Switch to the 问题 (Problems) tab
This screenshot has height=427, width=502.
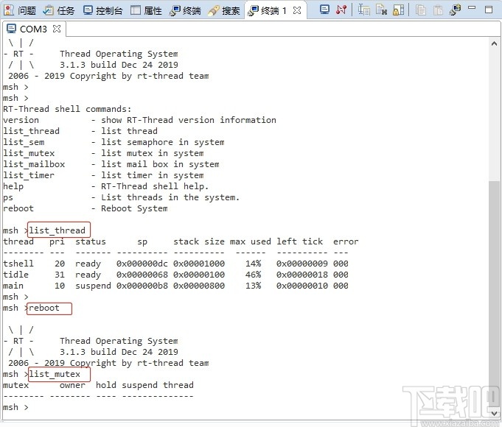[x=20, y=10]
